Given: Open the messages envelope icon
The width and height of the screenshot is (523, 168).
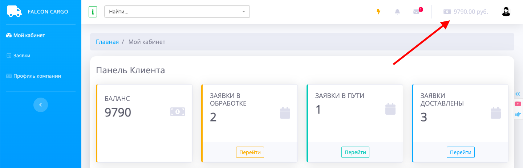Looking at the screenshot, I should 417,12.
